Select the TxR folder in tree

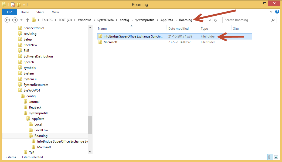point(32,153)
